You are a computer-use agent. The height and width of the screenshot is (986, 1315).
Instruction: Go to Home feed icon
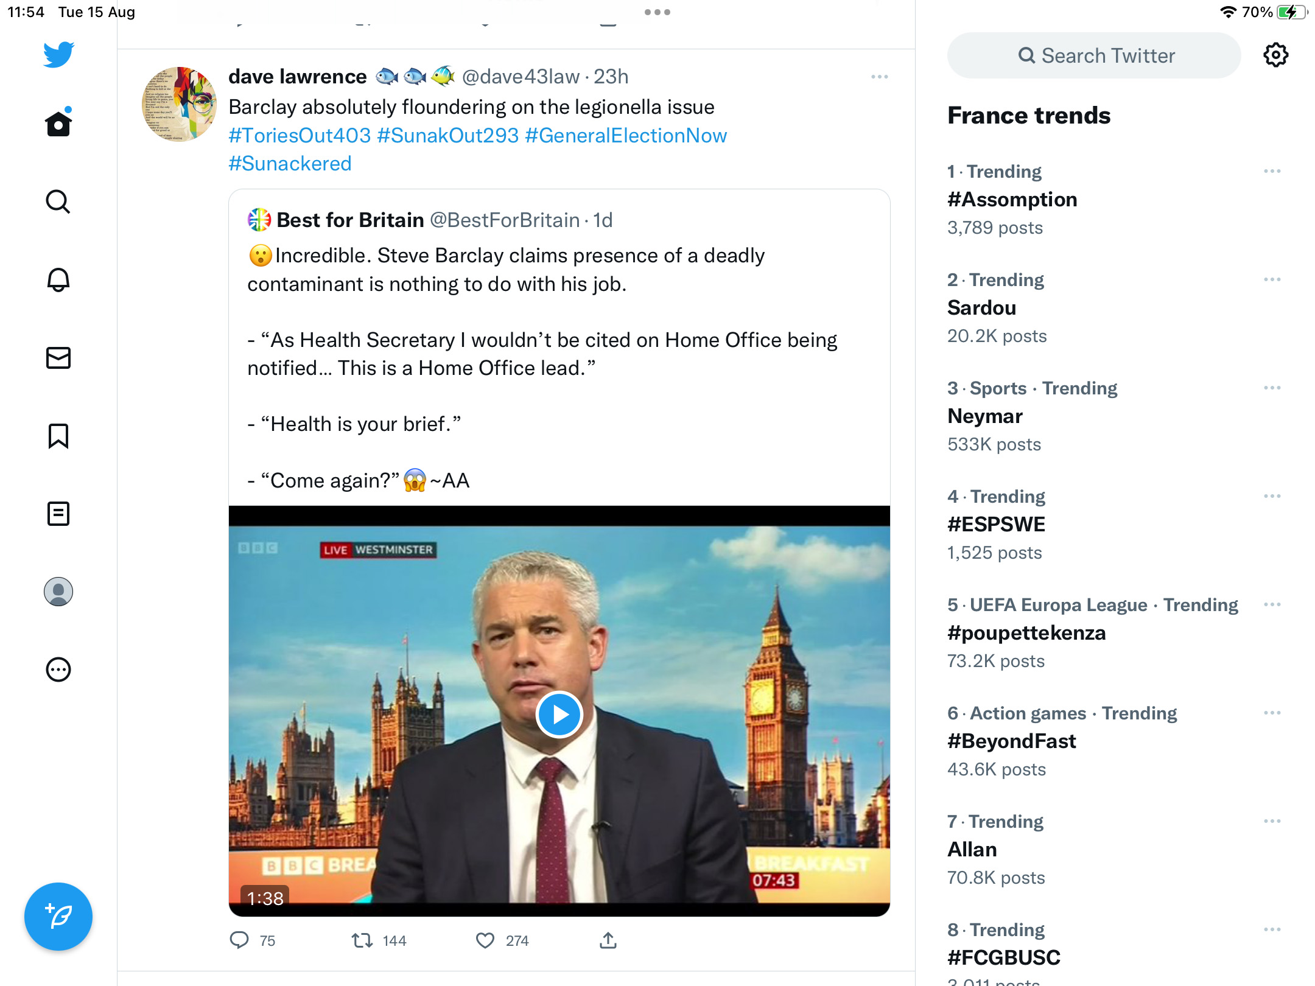point(58,123)
